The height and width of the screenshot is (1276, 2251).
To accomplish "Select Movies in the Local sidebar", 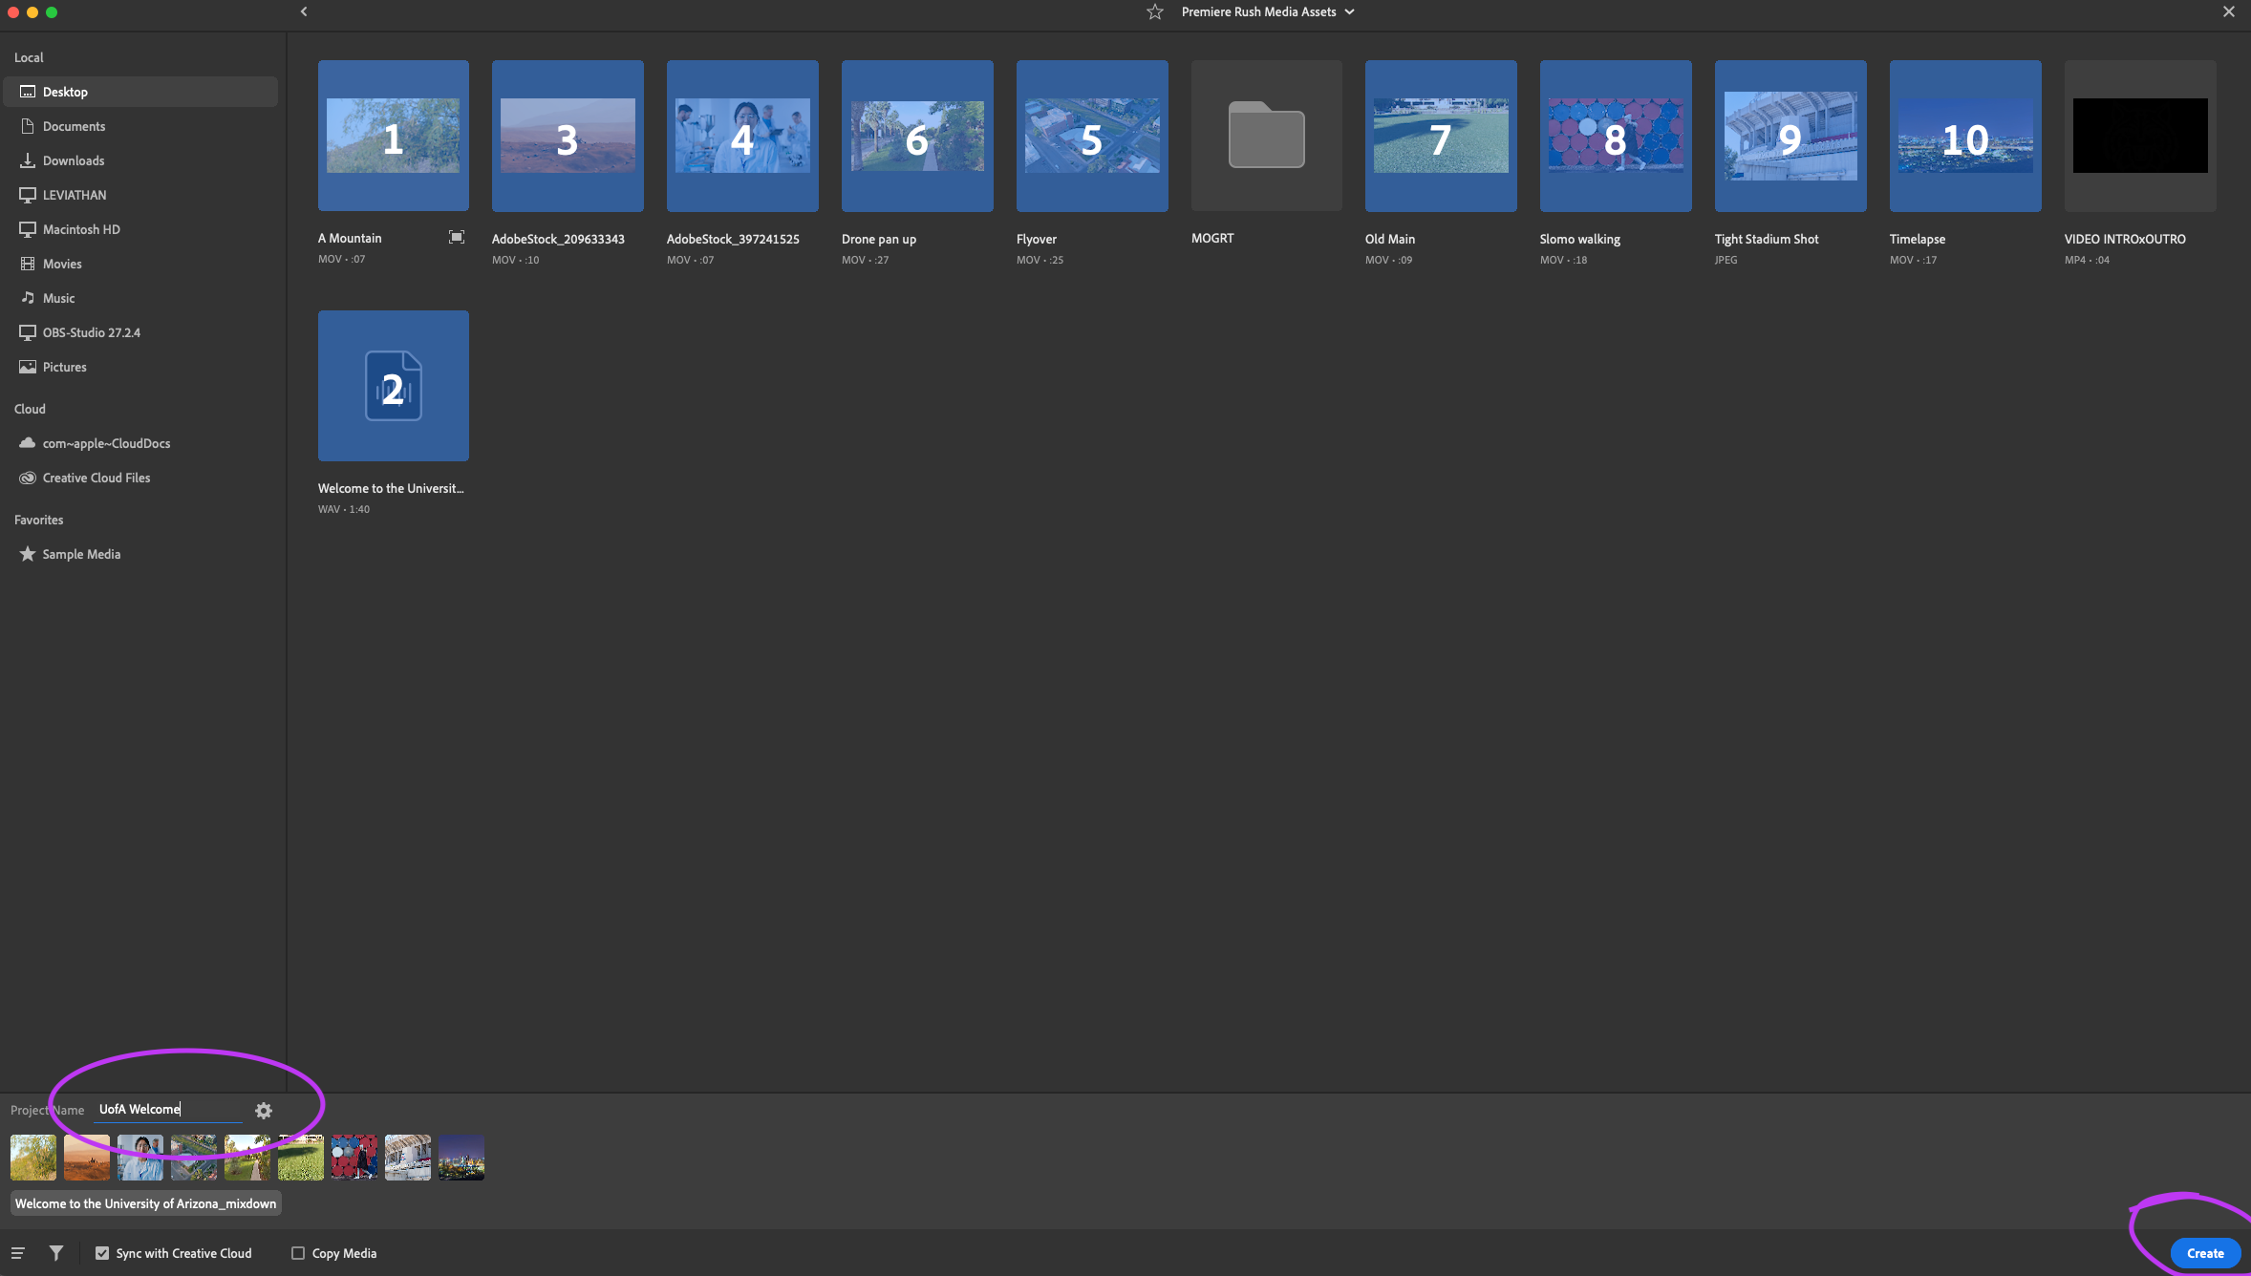I will click(62, 264).
